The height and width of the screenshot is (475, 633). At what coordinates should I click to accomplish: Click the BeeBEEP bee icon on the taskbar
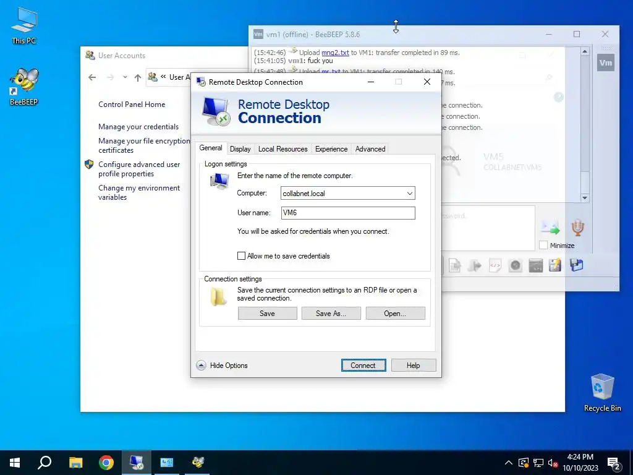(x=197, y=463)
